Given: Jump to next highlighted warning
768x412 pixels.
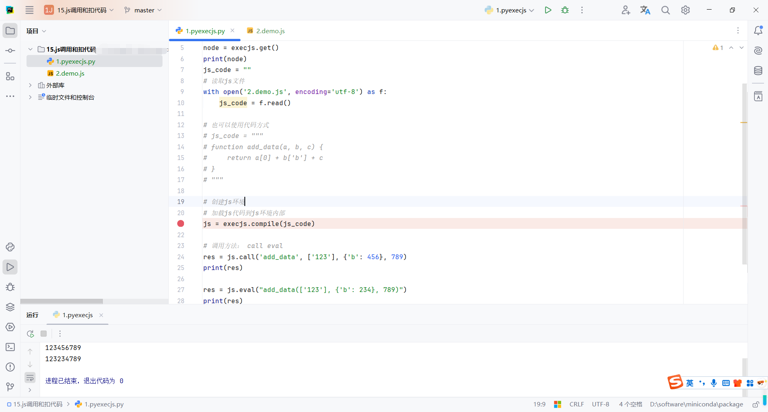Looking at the screenshot, I should [x=742, y=48].
